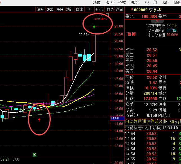
Task: Click the 买三 price 20.50
Action: point(152,61)
